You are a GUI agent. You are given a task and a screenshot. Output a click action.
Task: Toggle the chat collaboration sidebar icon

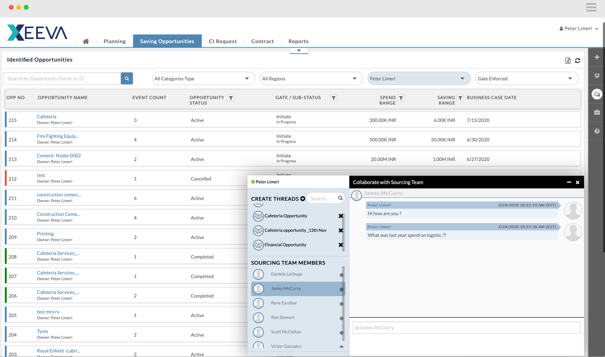[x=597, y=94]
